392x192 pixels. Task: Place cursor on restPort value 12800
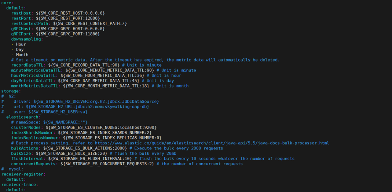click(x=91, y=18)
